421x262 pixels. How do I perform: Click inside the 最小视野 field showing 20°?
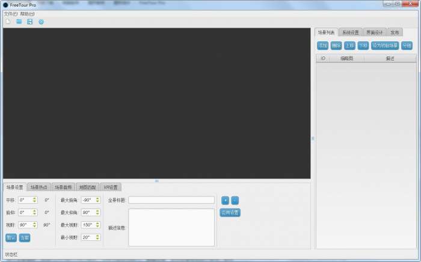pyautogui.click(x=88, y=237)
